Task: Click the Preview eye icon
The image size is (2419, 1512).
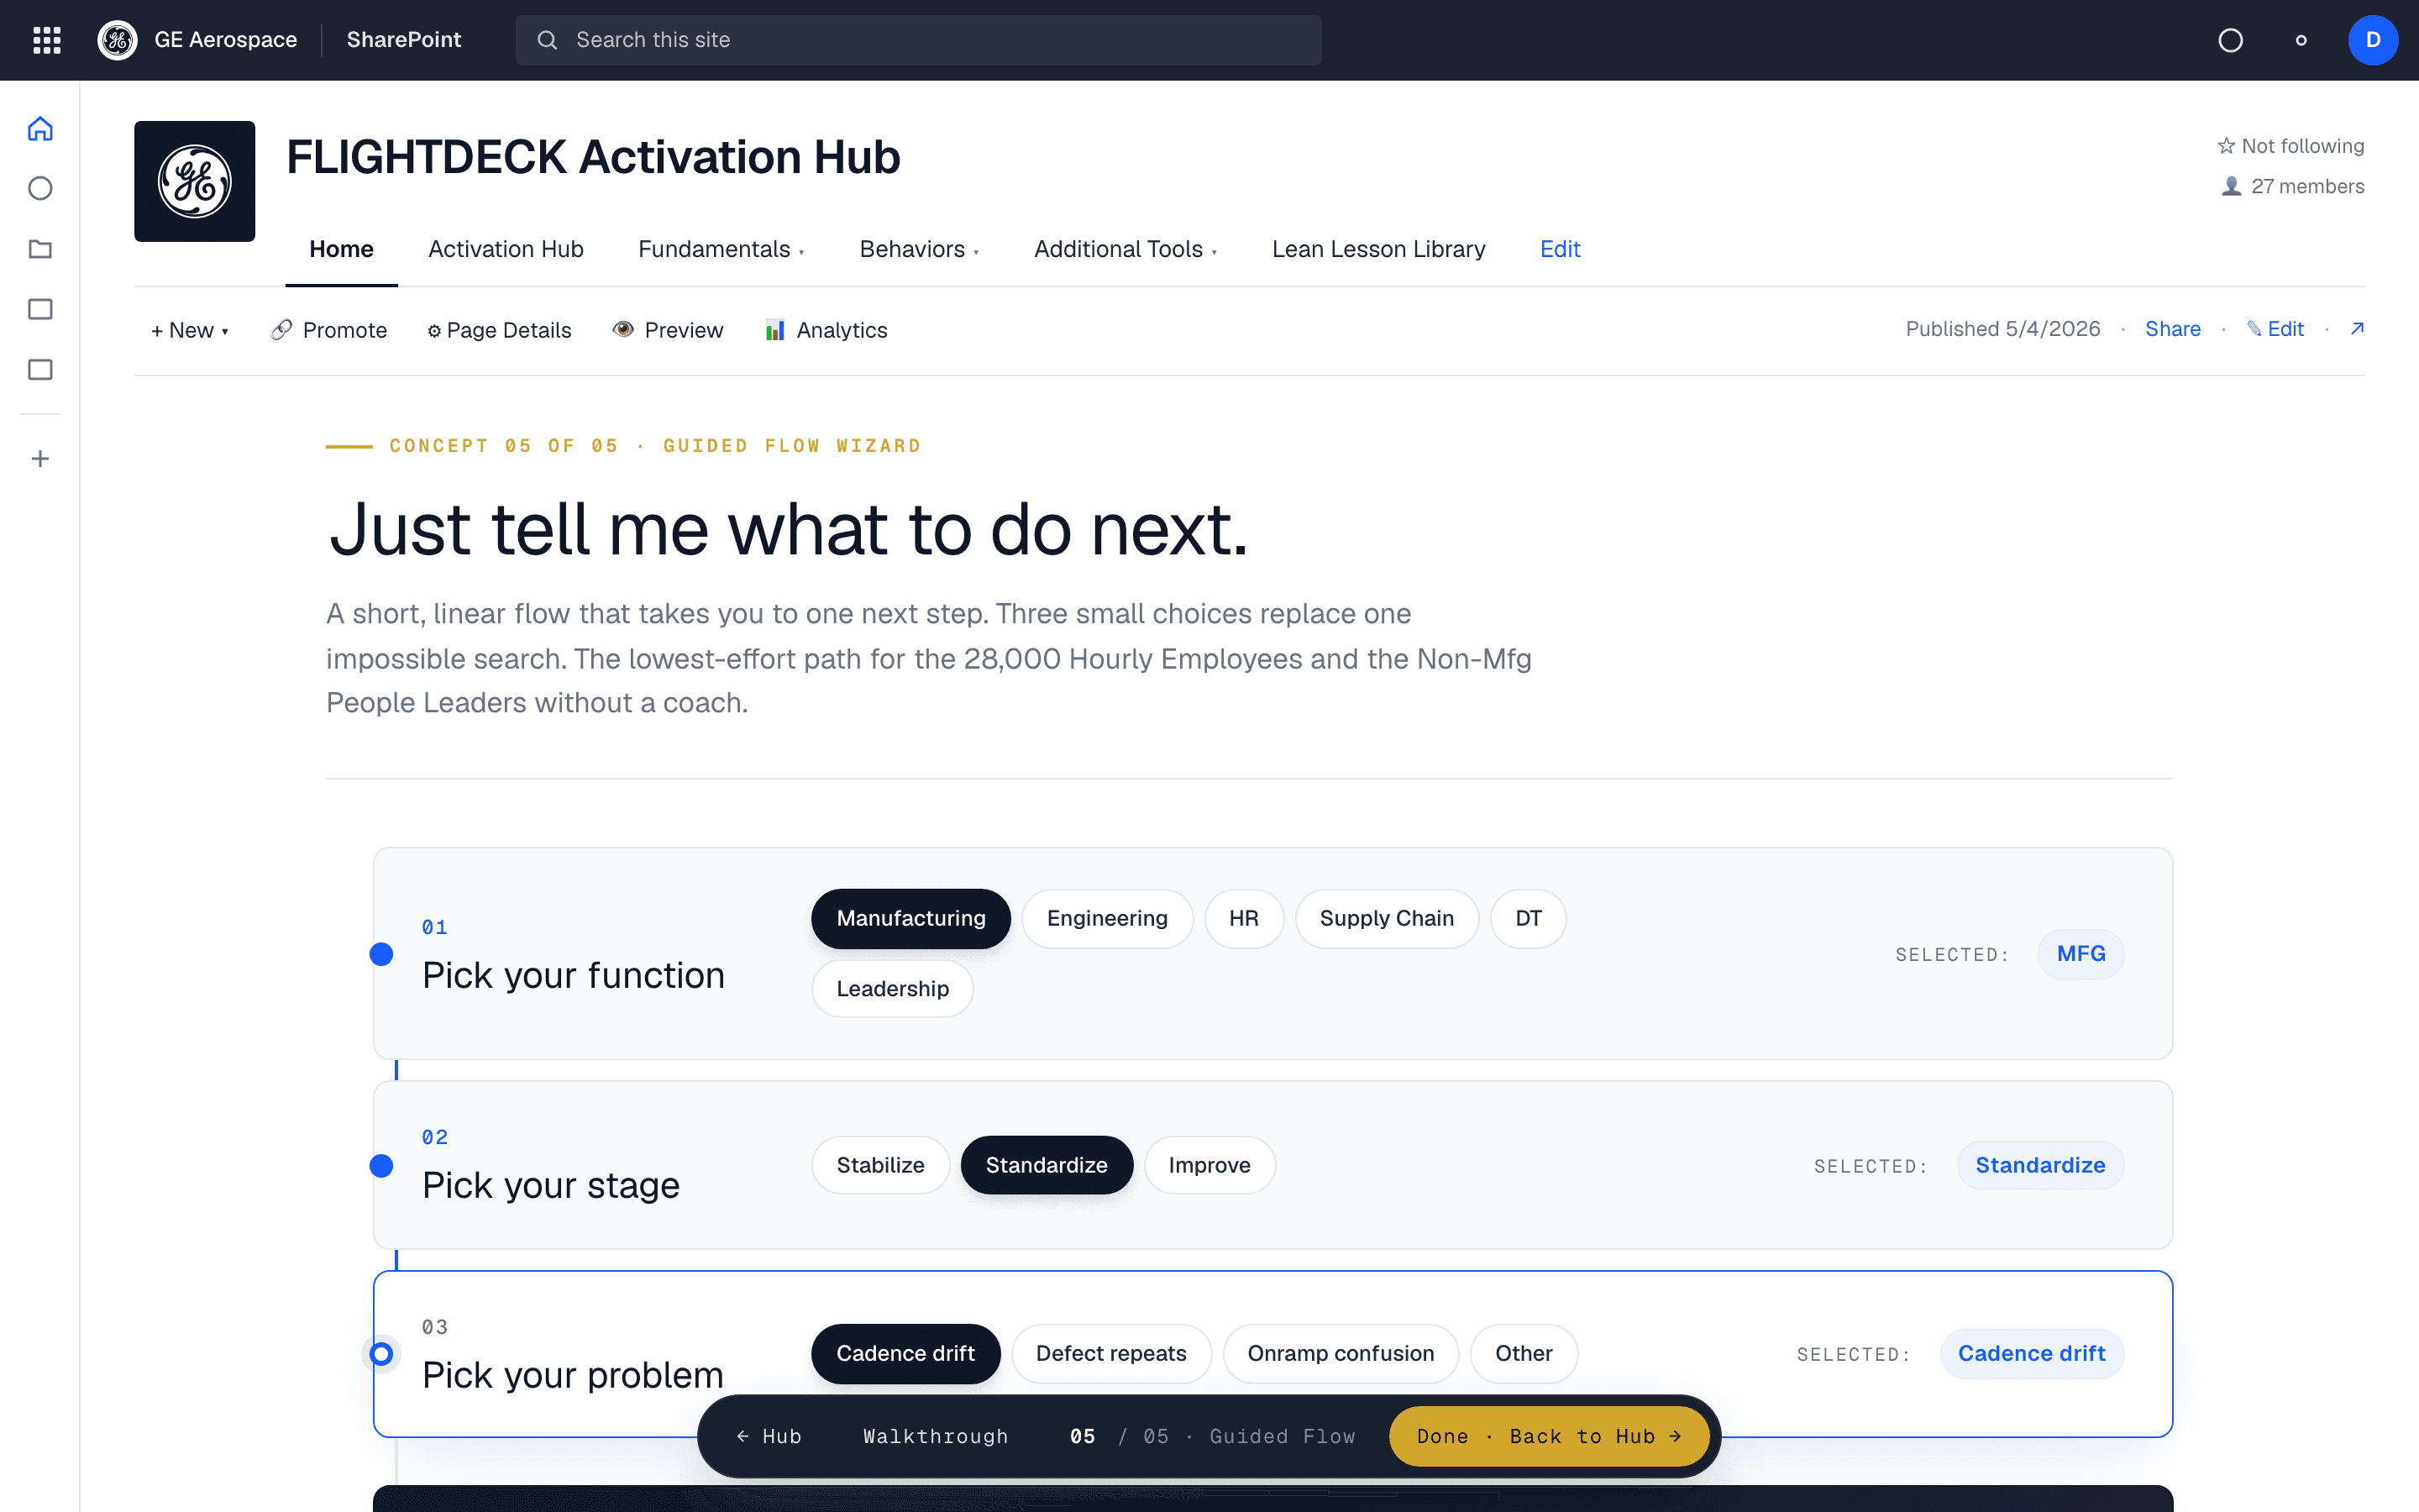Action: tap(622, 329)
